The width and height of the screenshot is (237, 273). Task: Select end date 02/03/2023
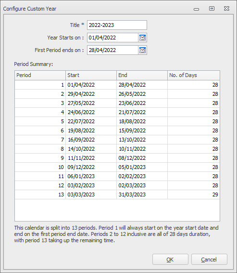142,185
